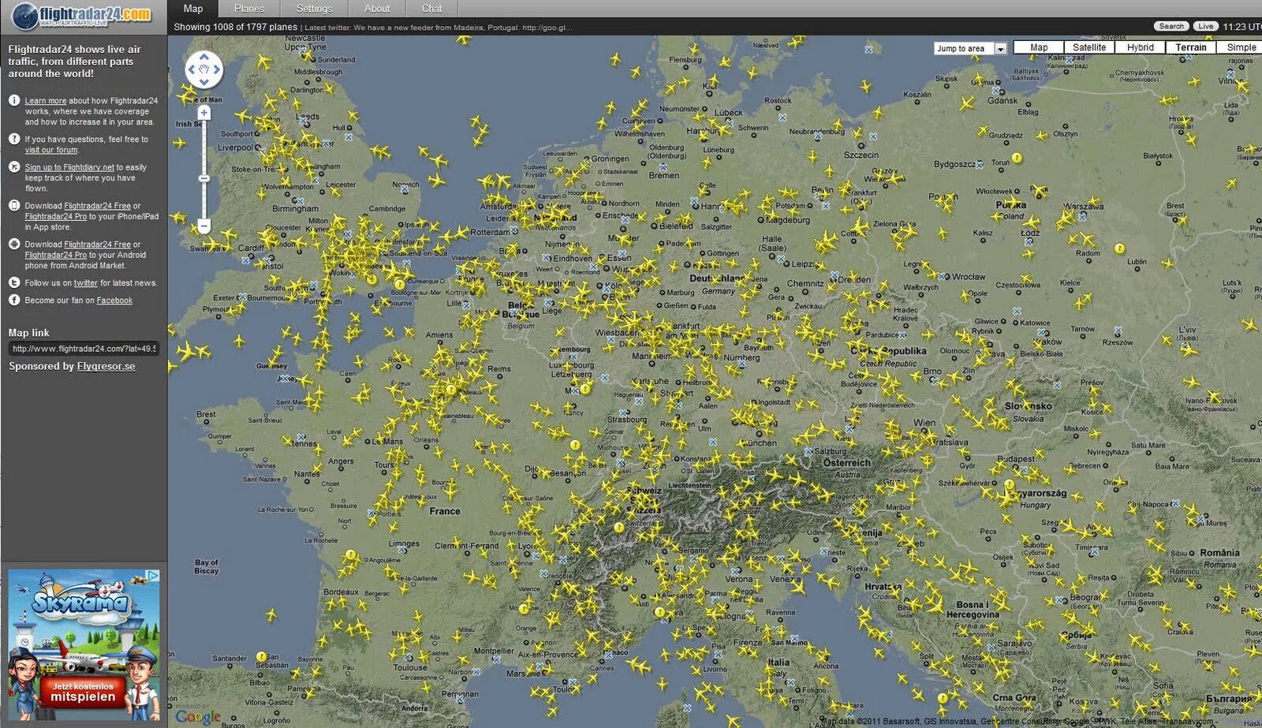Click the yellow circle marker near Toruń
The width and height of the screenshot is (1262, 728).
pyautogui.click(x=1017, y=158)
